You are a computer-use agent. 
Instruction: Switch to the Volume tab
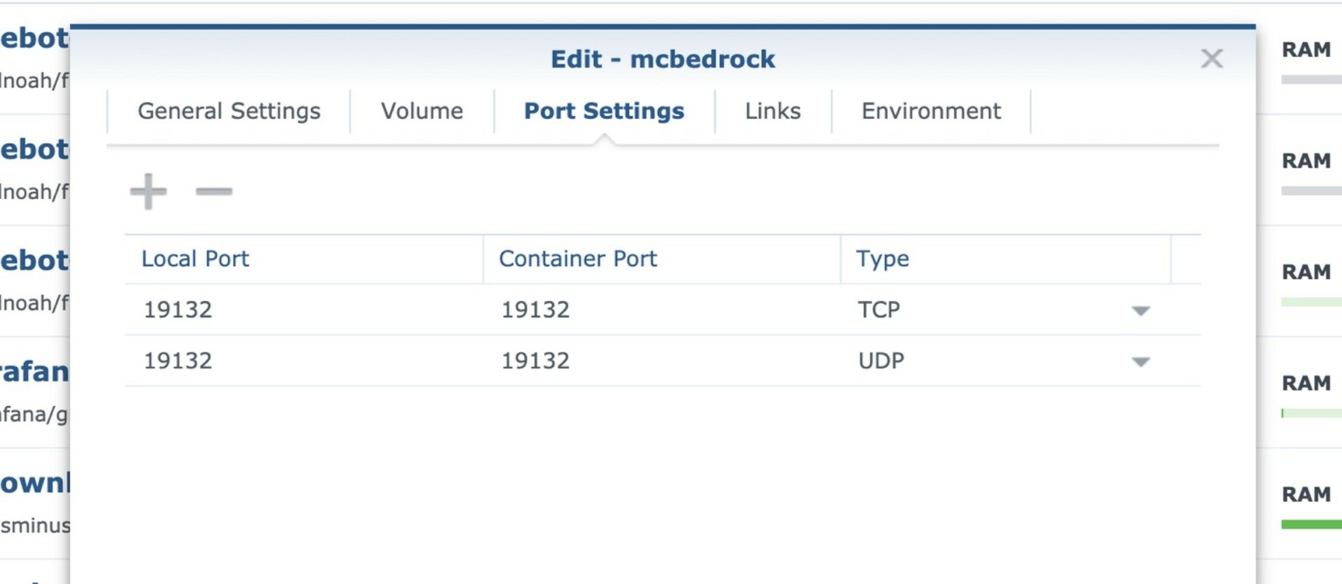click(x=421, y=111)
